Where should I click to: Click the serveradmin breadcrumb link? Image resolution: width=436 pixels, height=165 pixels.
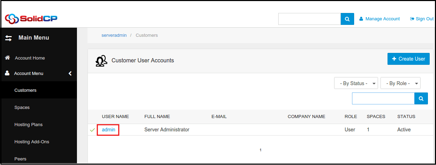point(114,35)
